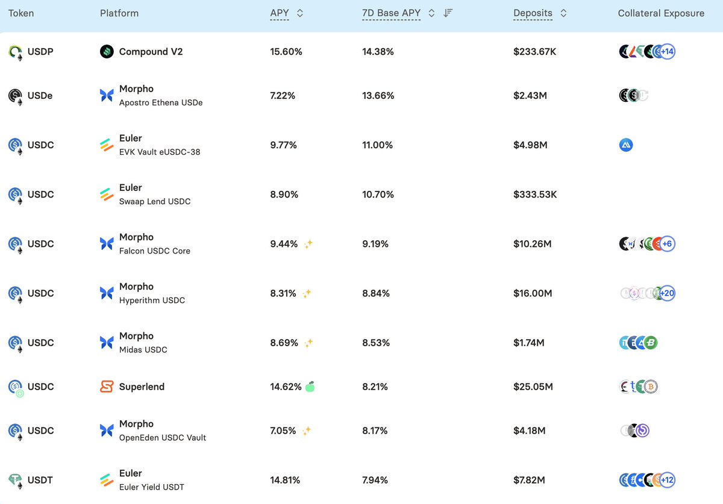Image resolution: width=723 pixels, height=504 pixels.
Task: Toggle the 7D Base APY sort arrows
Action: pyautogui.click(x=431, y=13)
